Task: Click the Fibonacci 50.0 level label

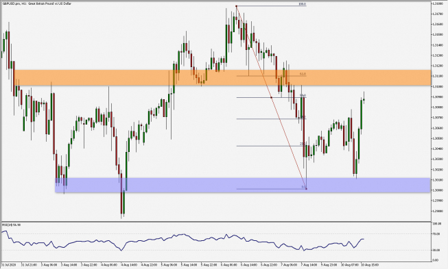Action: [303, 95]
